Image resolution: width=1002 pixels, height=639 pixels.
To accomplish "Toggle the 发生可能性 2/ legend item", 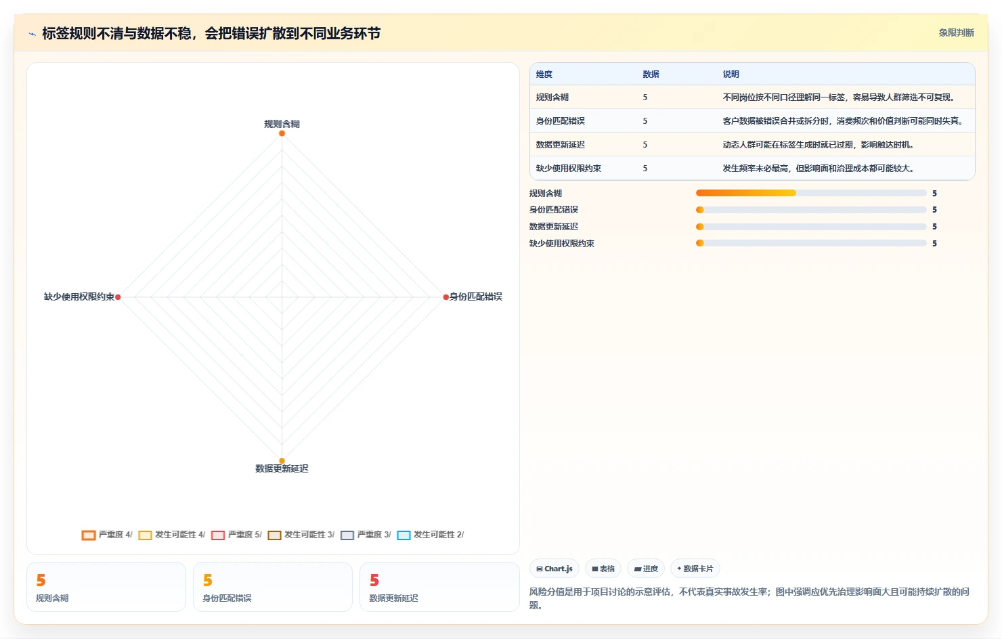I will tap(431, 535).
